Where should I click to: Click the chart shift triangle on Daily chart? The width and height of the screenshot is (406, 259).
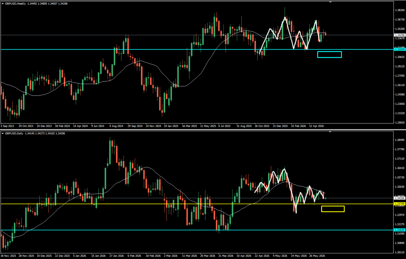tap(330, 132)
